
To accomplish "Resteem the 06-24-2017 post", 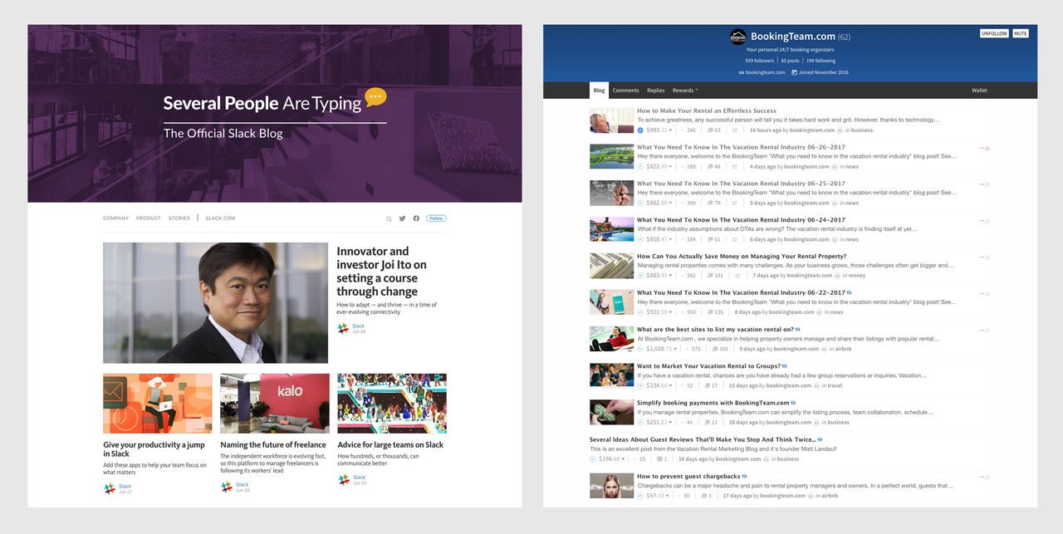I will 735,239.
